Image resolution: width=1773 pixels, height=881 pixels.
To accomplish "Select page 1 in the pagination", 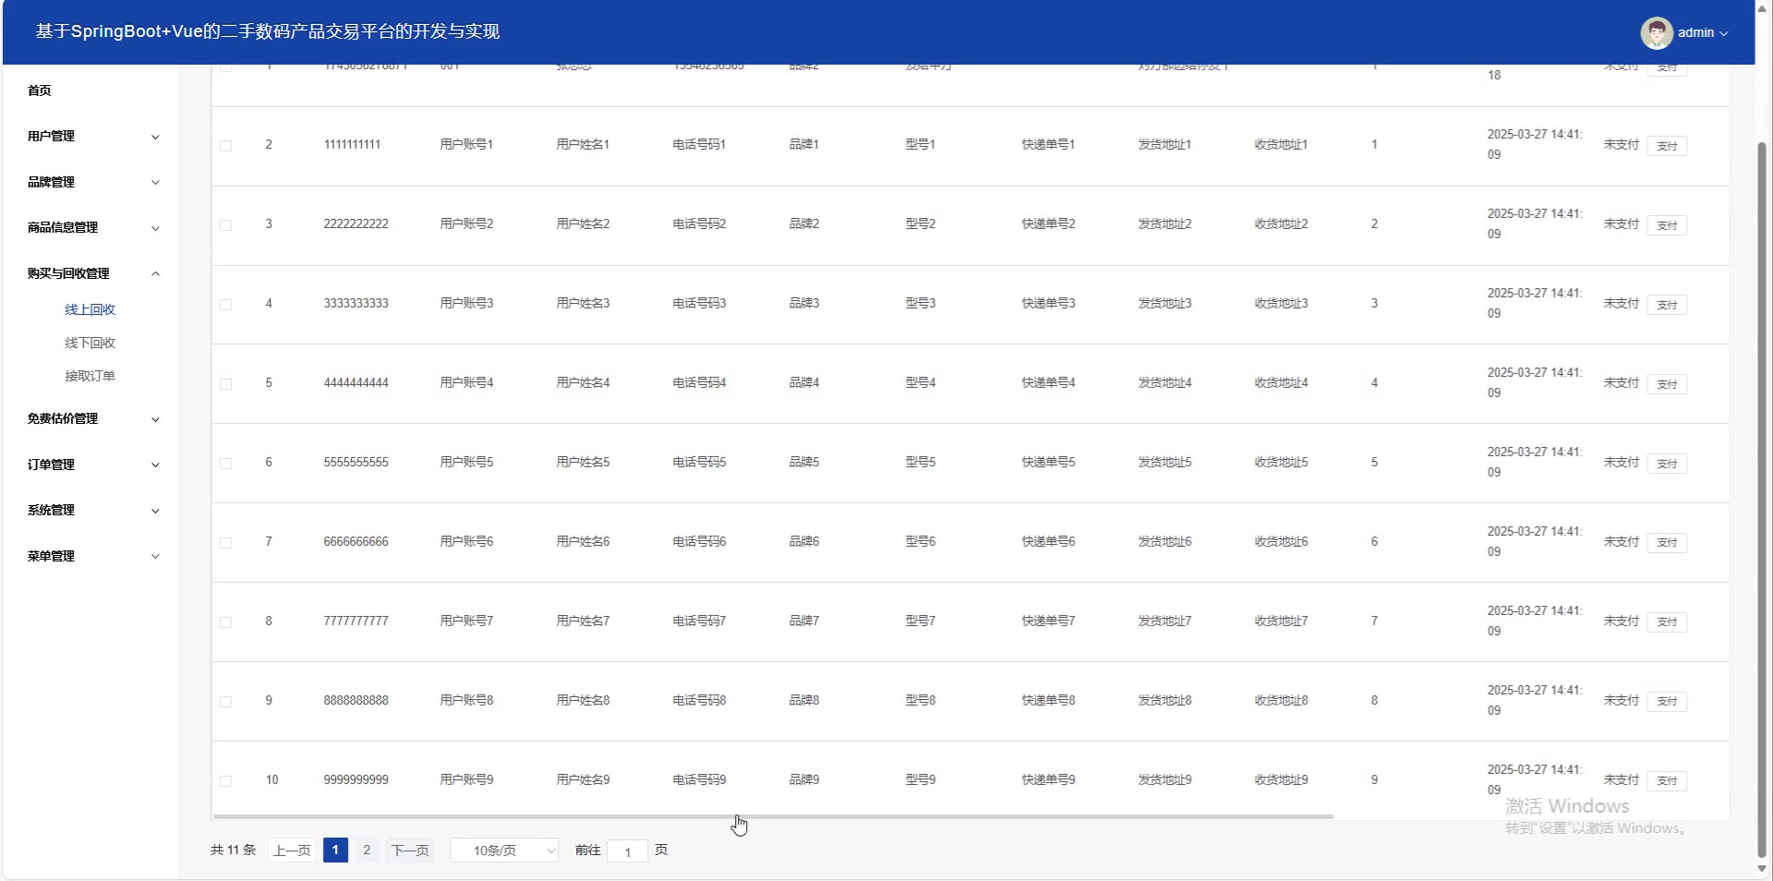I will pyautogui.click(x=335, y=851).
